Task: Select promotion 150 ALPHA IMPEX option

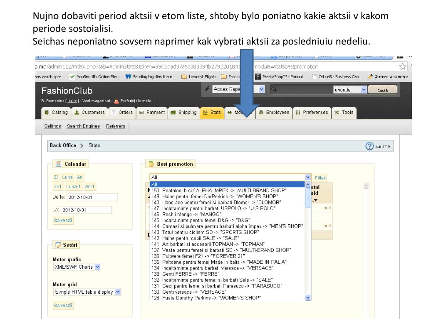Action: click(x=228, y=190)
